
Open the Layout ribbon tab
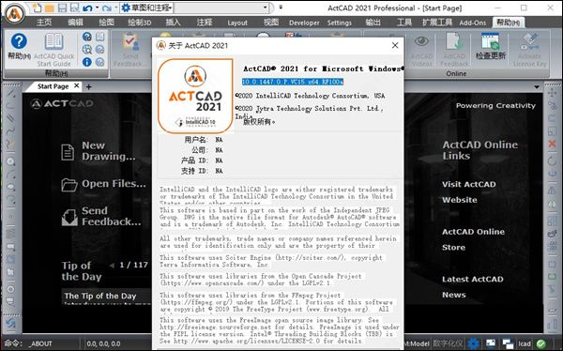[x=237, y=23]
